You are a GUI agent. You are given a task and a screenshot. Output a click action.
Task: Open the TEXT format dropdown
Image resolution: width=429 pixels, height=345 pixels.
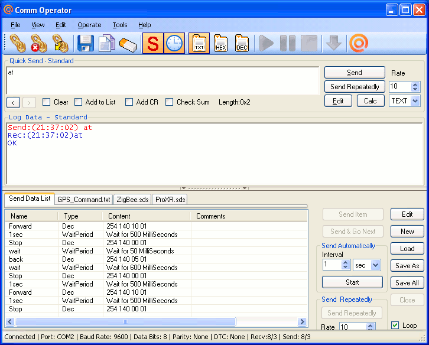pos(415,100)
